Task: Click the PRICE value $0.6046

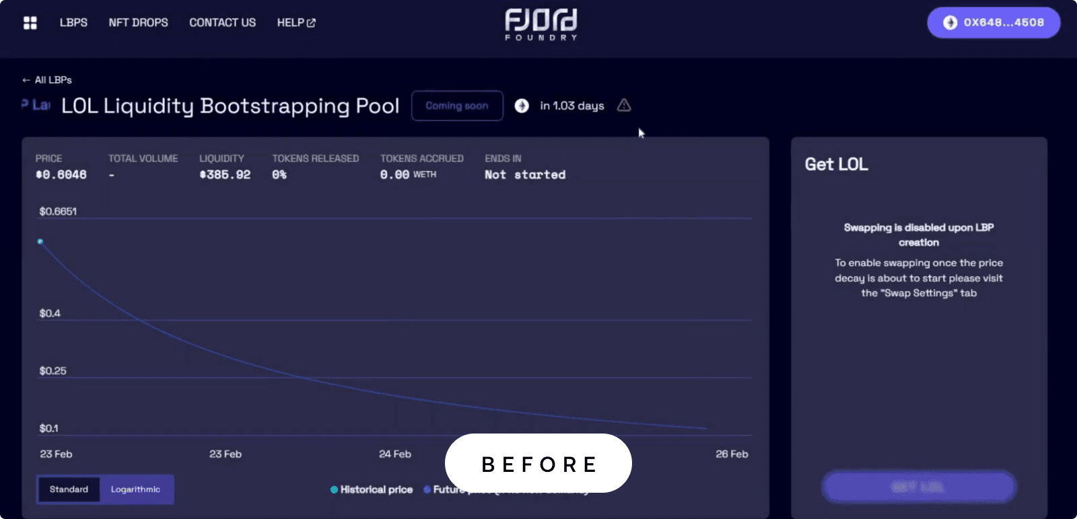Action: [61, 175]
